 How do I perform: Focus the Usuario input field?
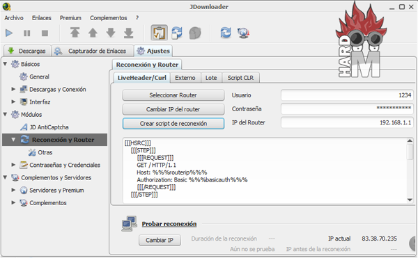pos(347,95)
